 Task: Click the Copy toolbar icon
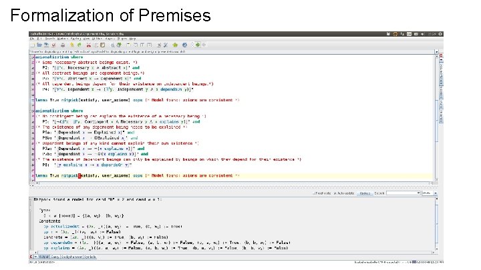tap(96, 45)
